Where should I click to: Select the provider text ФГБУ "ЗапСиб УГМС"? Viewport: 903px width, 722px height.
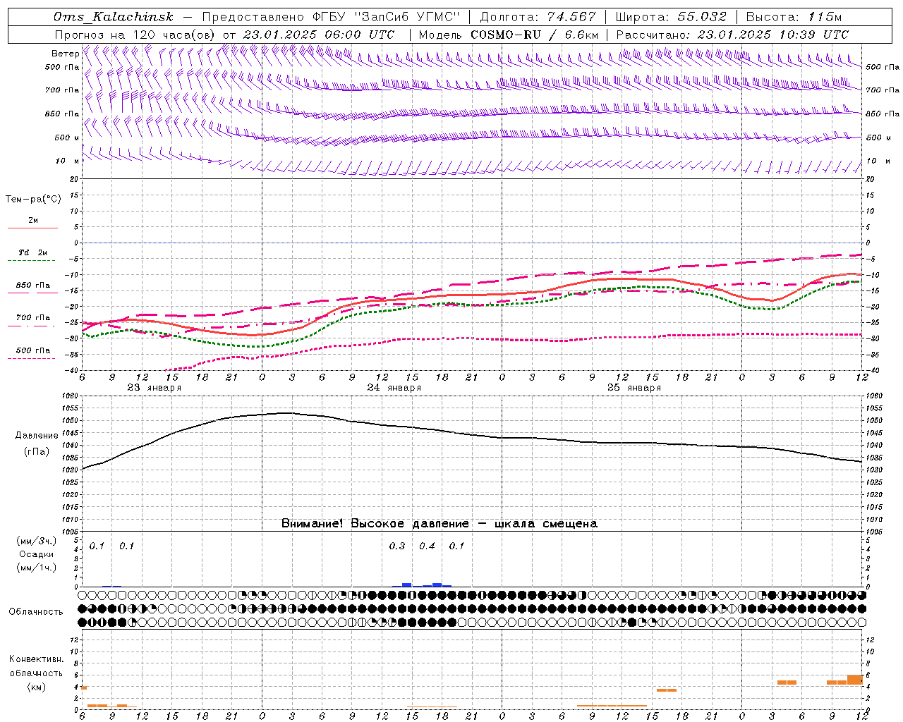tap(384, 17)
